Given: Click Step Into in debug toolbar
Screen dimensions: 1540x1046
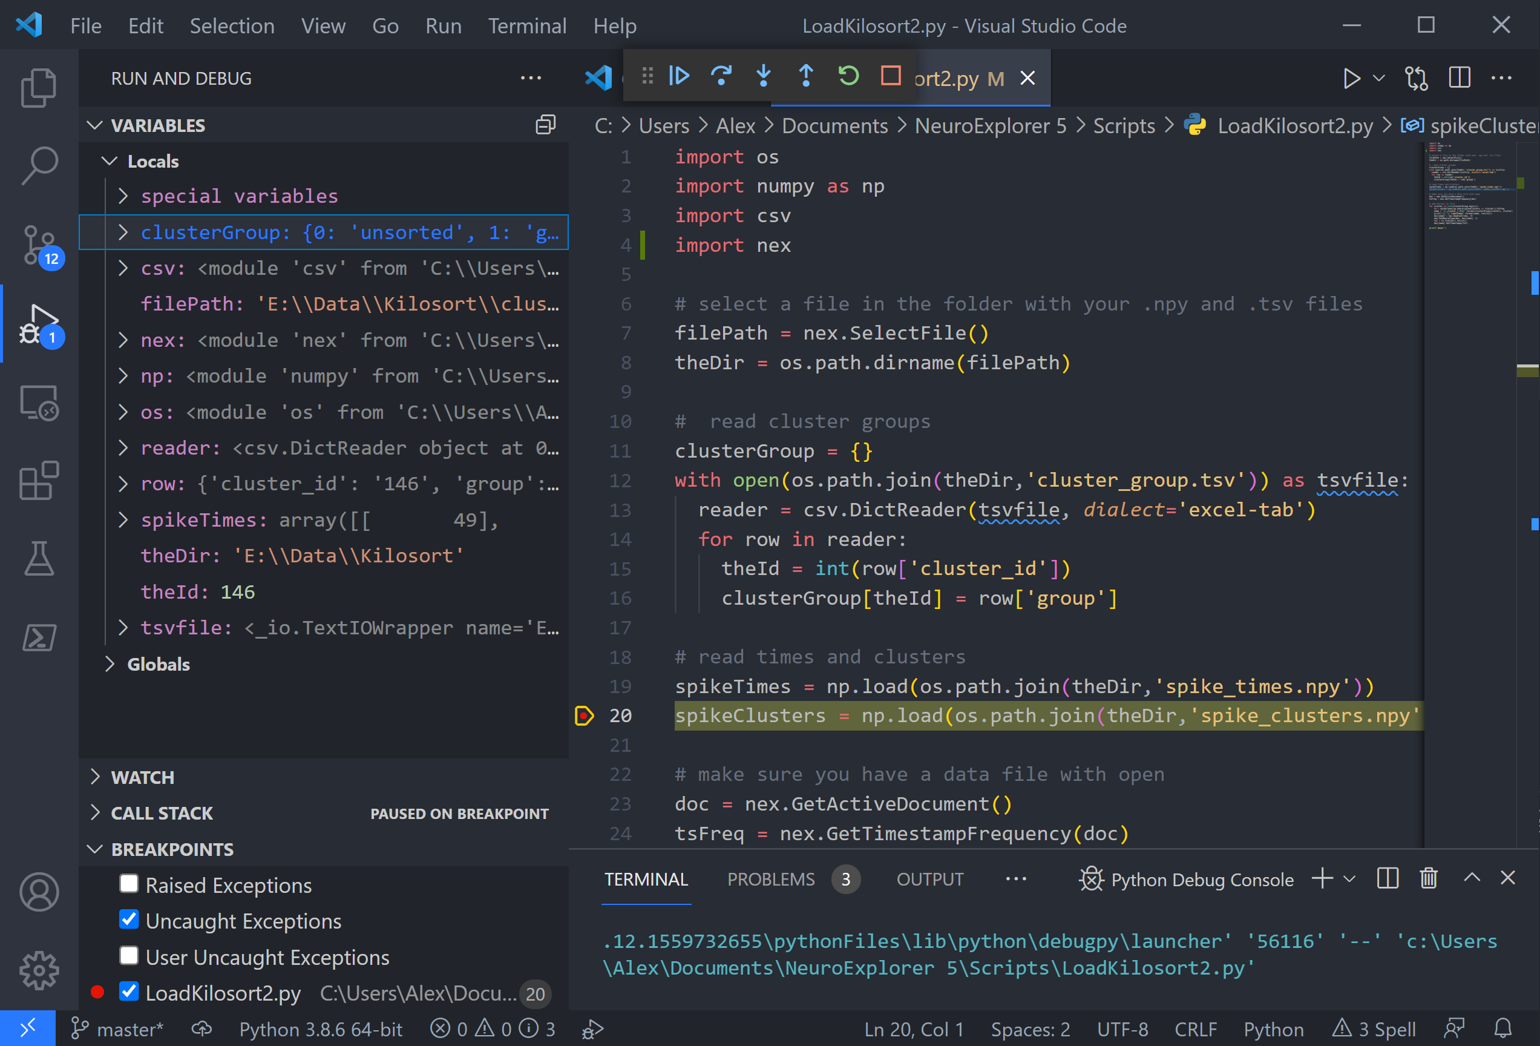Looking at the screenshot, I should [x=764, y=76].
